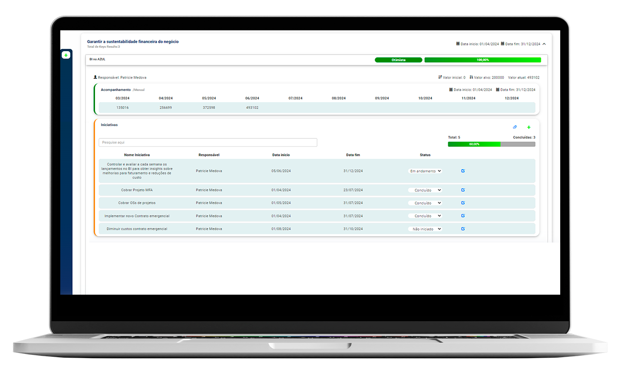This screenshot has height=379, width=621.
Task: Click the Acompanhamento calendar icon for Data fim
Action: (x=498, y=90)
